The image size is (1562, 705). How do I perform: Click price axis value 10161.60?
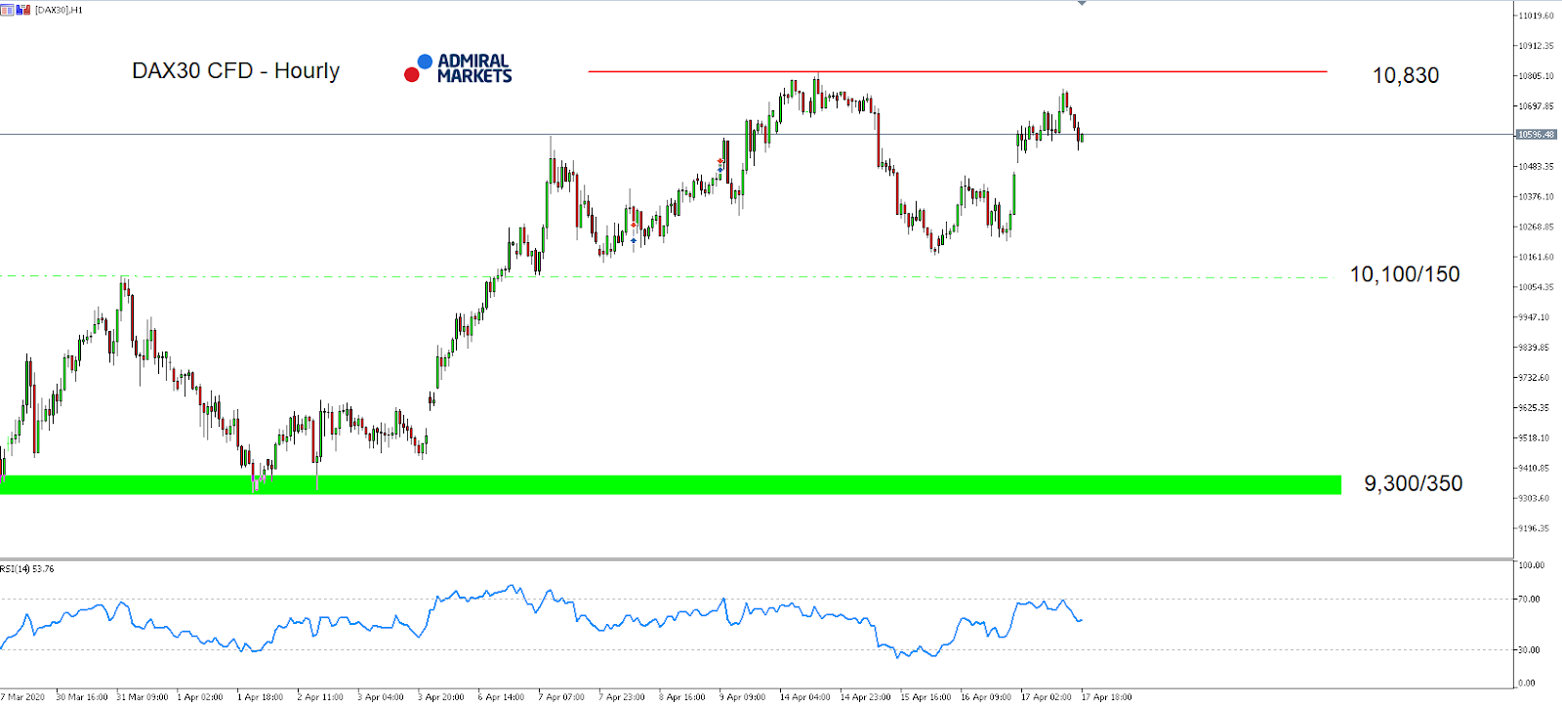[x=1536, y=258]
